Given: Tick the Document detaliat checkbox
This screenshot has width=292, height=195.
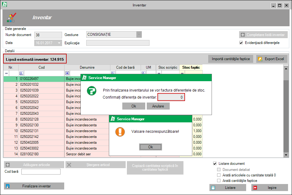Looking at the screenshot, I should 219,170.
